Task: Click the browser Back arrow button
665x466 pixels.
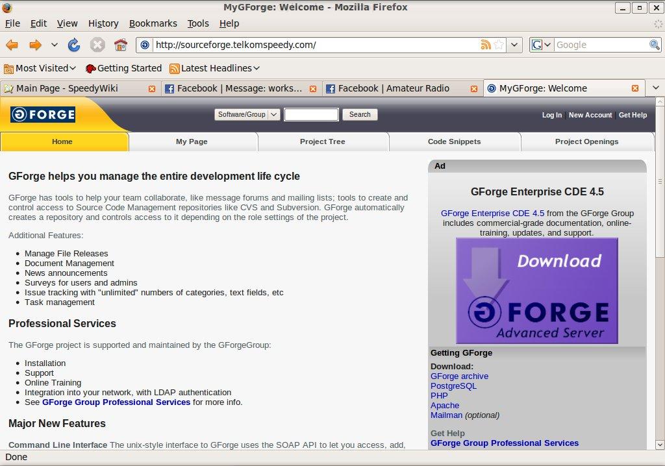Action: pos(12,45)
